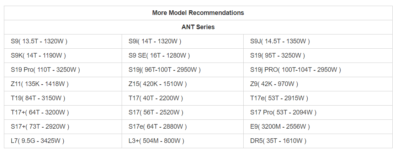Click the L3+( 504M - 800W ) link
The height and width of the screenshot is (155, 403).
pyautogui.click(x=157, y=141)
